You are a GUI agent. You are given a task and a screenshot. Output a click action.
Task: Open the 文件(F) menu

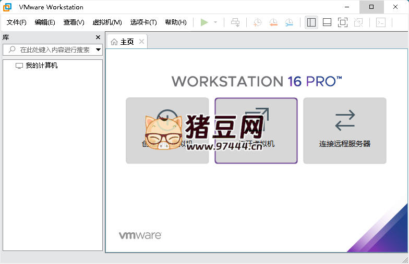pyautogui.click(x=17, y=22)
